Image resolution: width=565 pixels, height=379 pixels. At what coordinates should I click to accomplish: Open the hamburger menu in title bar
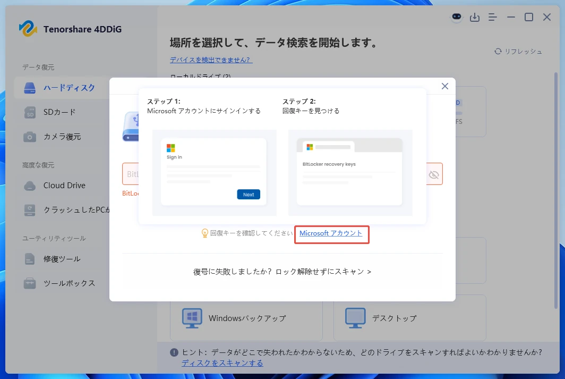click(492, 17)
